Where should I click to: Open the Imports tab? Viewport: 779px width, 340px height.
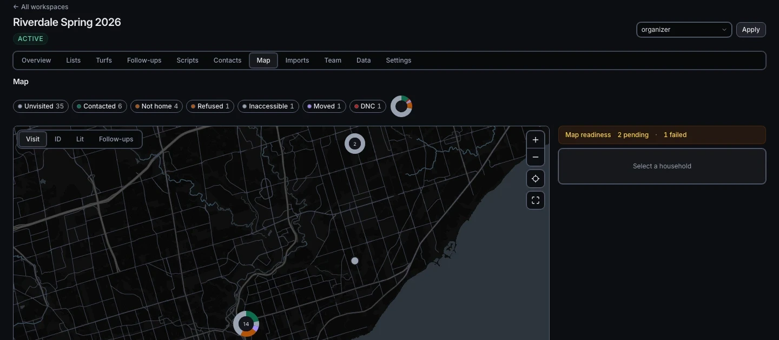(298, 60)
